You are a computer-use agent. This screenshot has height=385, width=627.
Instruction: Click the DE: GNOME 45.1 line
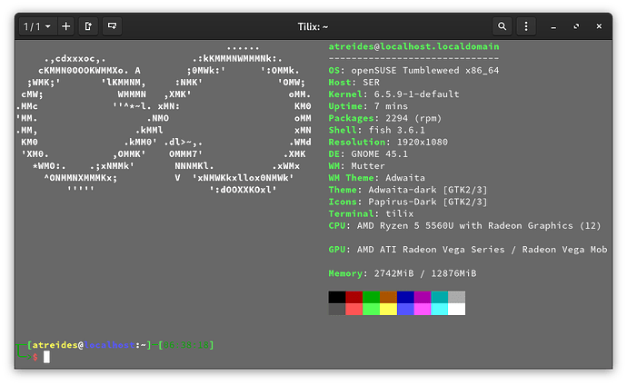[x=368, y=154]
